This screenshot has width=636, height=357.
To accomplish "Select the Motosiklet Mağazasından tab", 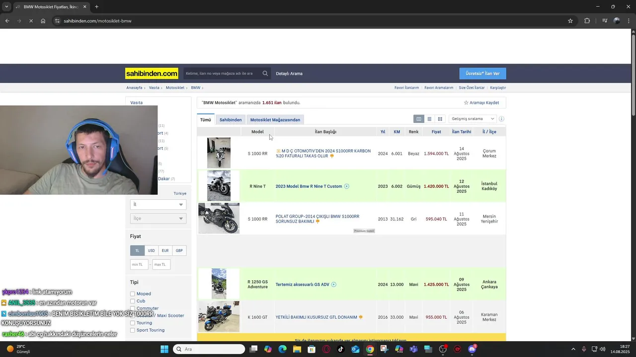I will coord(275,119).
